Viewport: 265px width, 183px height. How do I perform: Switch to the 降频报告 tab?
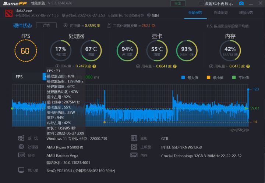point(246,12)
